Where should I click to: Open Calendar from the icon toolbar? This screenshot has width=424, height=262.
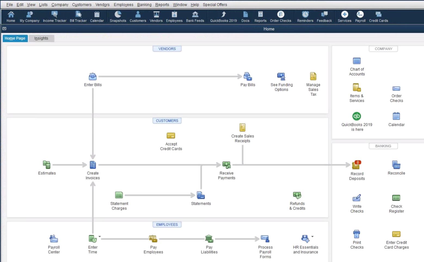tap(97, 17)
